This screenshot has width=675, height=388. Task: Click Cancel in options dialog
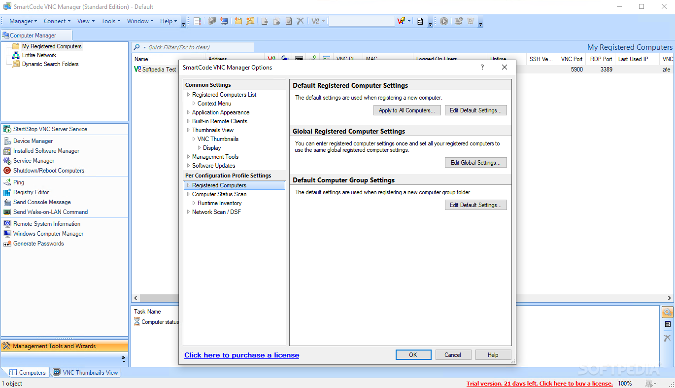click(x=453, y=355)
